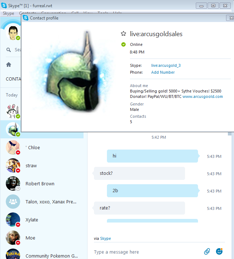Open conversation with Robert Brown
The image size is (234, 259).
pos(42,184)
